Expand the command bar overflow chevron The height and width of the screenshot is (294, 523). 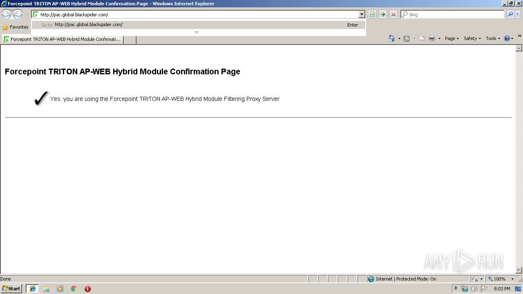point(519,36)
